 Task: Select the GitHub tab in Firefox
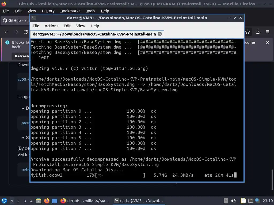tap(16, 21)
